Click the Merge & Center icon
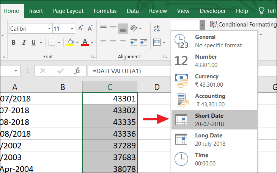The width and height of the screenshot is (277, 173). 157,42
